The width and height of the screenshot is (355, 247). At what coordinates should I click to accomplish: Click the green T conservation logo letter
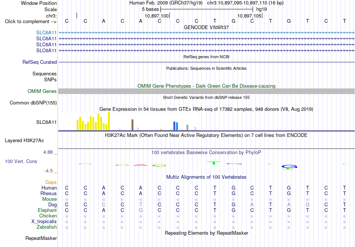pyautogui.click(x=214, y=163)
